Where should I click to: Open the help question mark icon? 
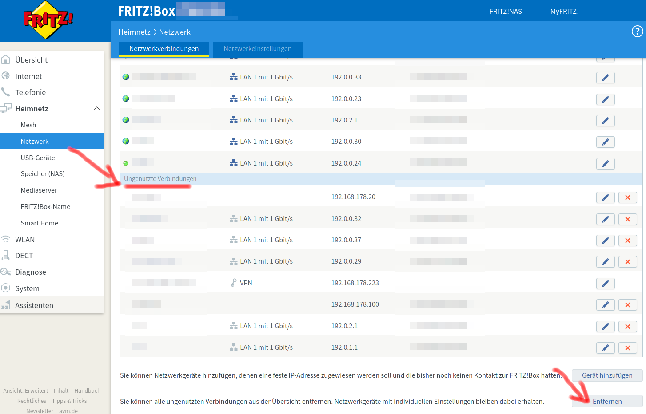coord(637,32)
